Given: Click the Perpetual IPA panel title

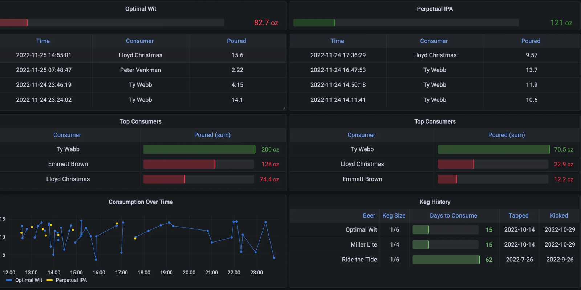Looking at the screenshot, I should click(435, 9).
